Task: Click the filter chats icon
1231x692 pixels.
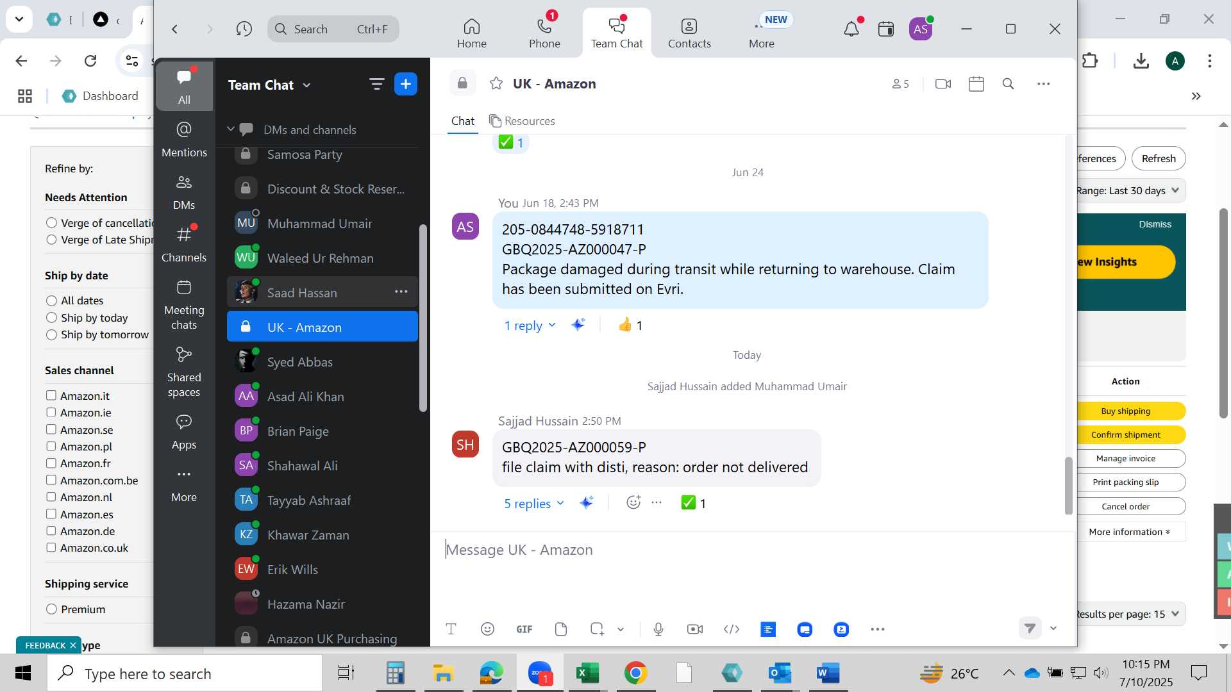Action: (x=376, y=84)
